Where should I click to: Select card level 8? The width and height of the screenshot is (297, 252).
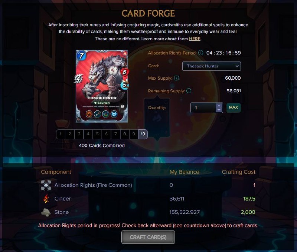click(x=125, y=134)
